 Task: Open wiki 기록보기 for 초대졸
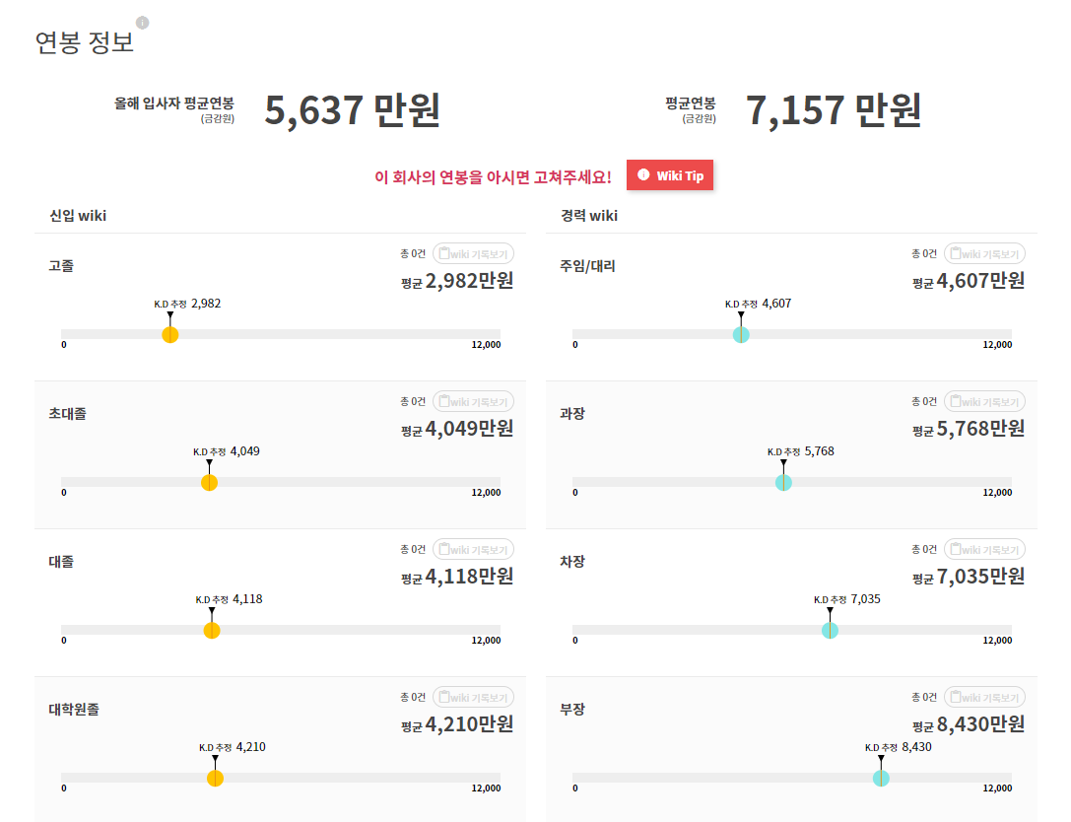473,401
